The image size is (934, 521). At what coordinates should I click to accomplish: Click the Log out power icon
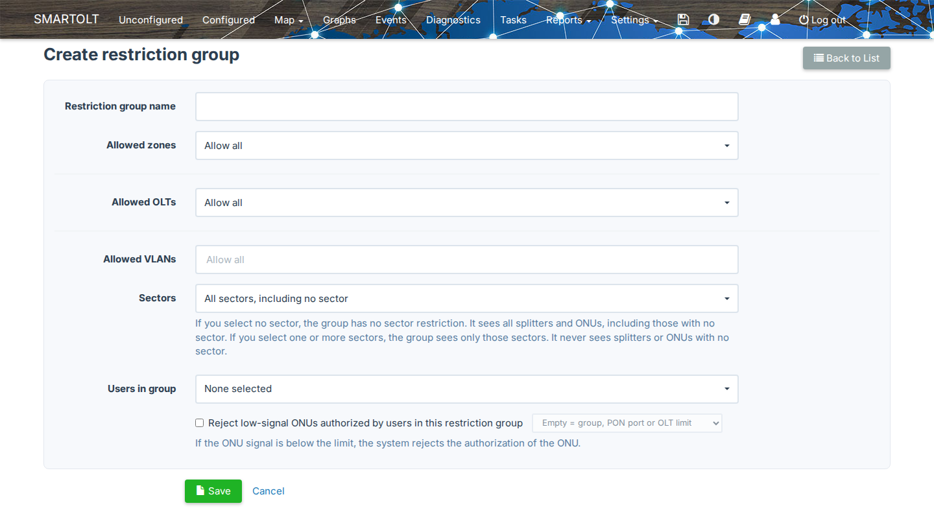(x=822, y=20)
